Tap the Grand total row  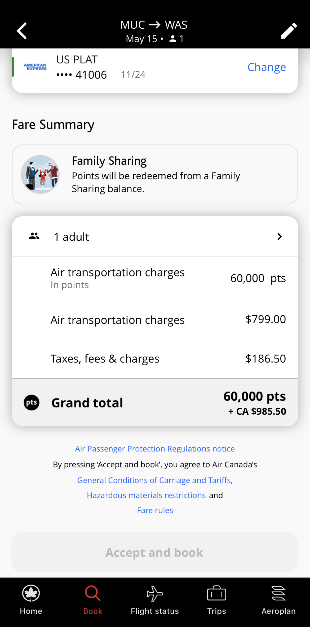click(155, 402)
